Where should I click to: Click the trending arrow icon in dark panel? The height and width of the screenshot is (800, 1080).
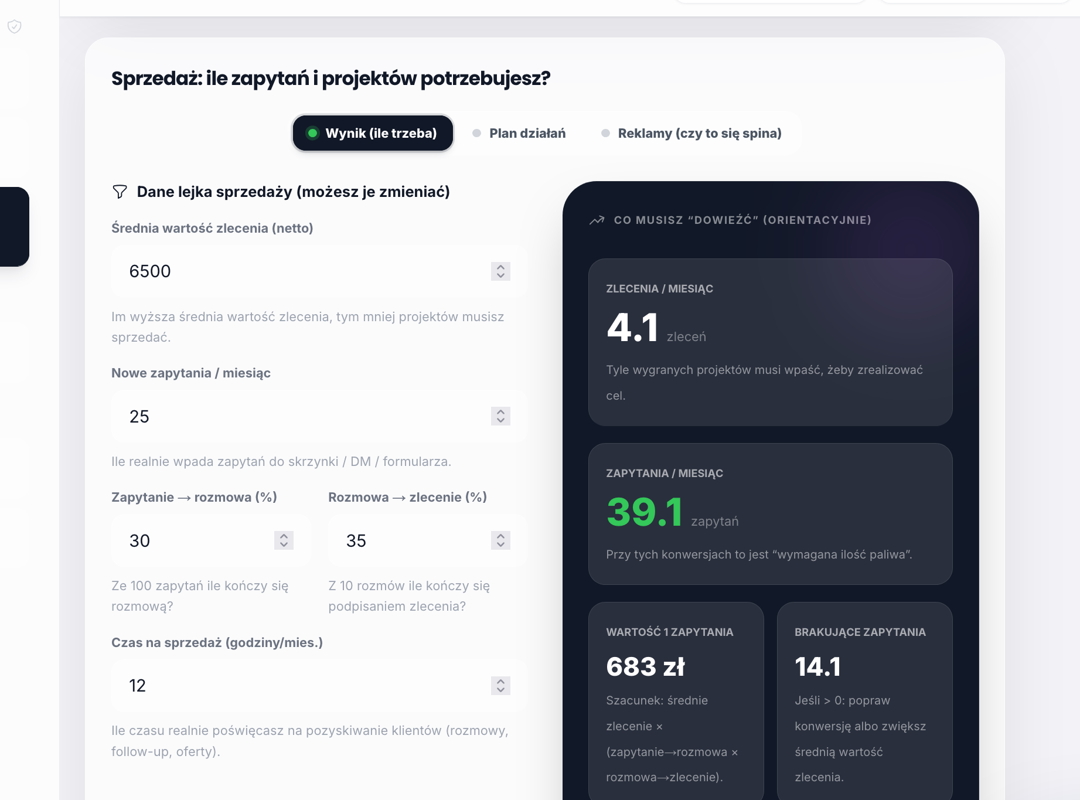click(597, 220)
